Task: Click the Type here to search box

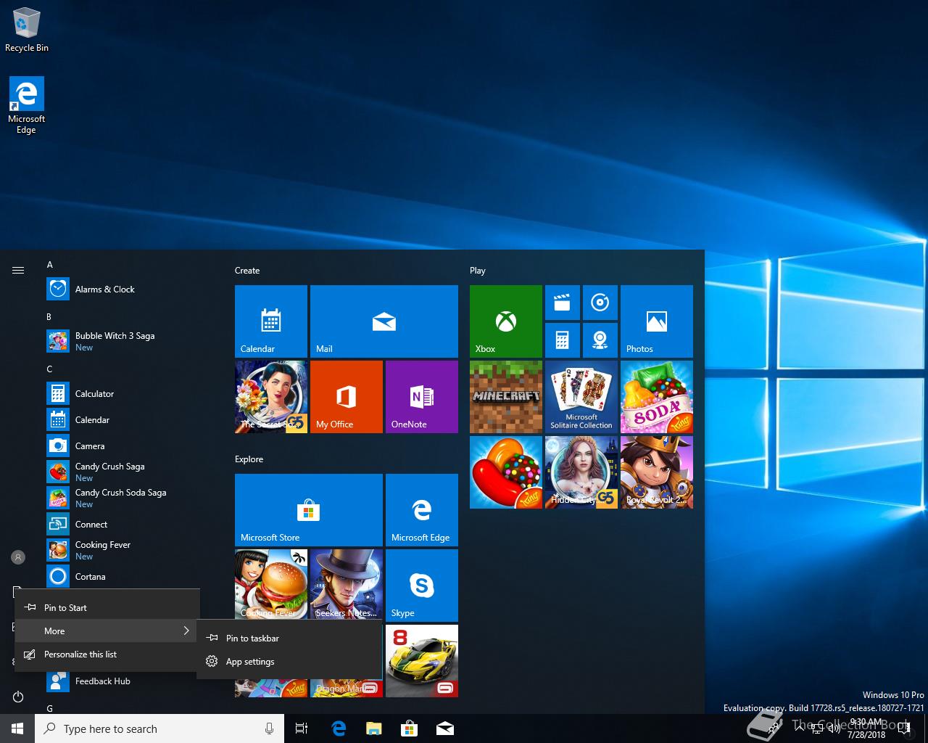Action: 159,728
